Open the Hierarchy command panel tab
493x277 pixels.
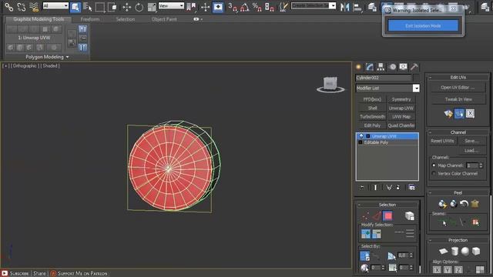[x=381, y=67]
